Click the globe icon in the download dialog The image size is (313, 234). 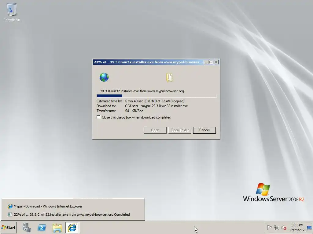(x=104, y=77)
